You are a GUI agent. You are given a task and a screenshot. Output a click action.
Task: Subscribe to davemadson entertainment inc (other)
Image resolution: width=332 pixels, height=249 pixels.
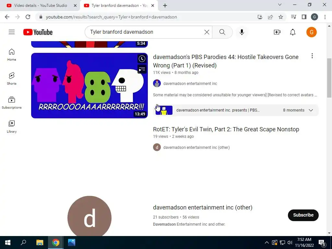tap(303, 215)
